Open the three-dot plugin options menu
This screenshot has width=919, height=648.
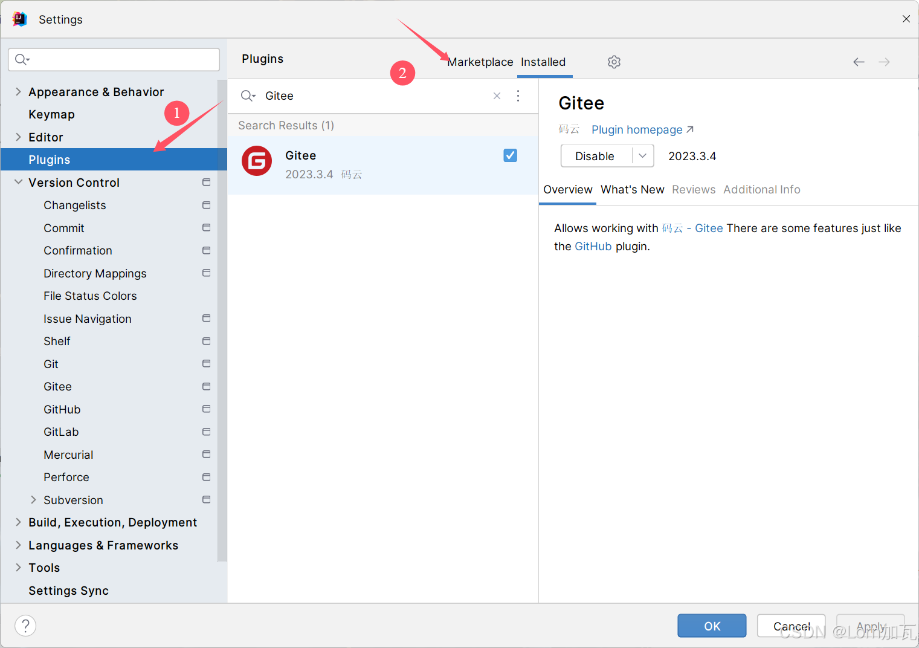pos(518,96)
